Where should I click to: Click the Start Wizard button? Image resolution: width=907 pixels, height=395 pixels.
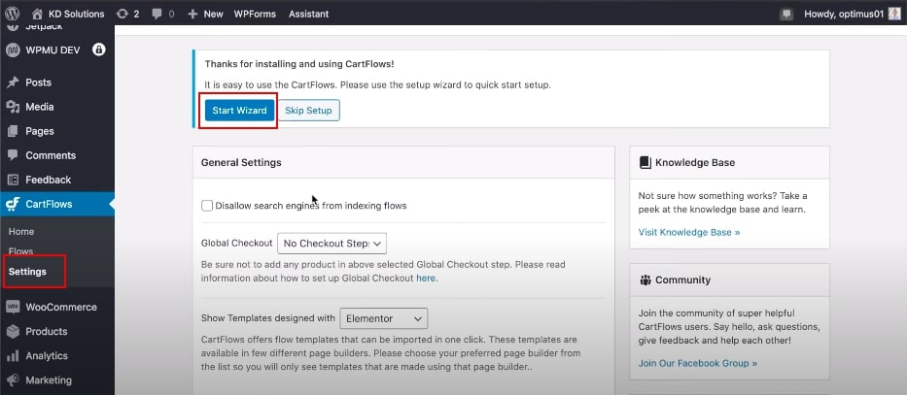(239, 111)
